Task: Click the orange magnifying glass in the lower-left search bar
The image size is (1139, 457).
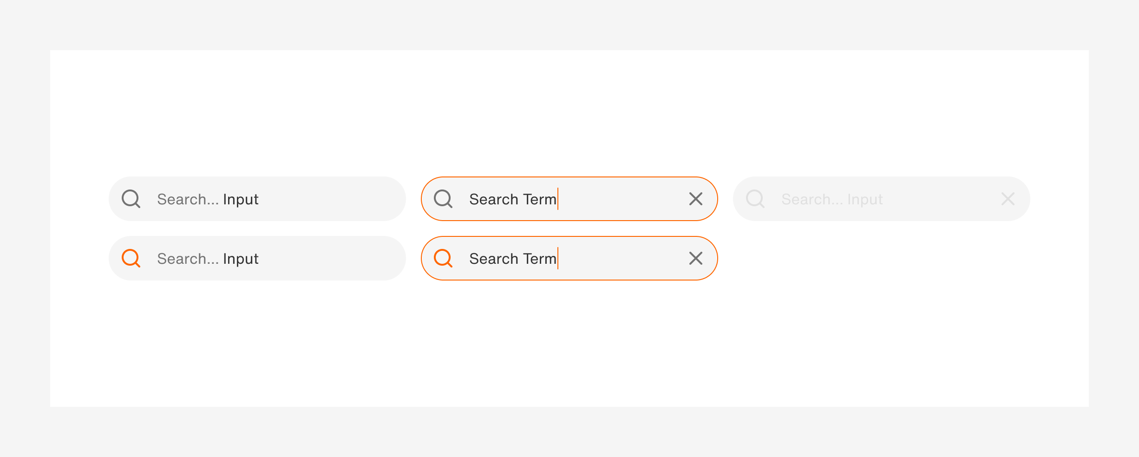Action: click(x=131, y=258)
